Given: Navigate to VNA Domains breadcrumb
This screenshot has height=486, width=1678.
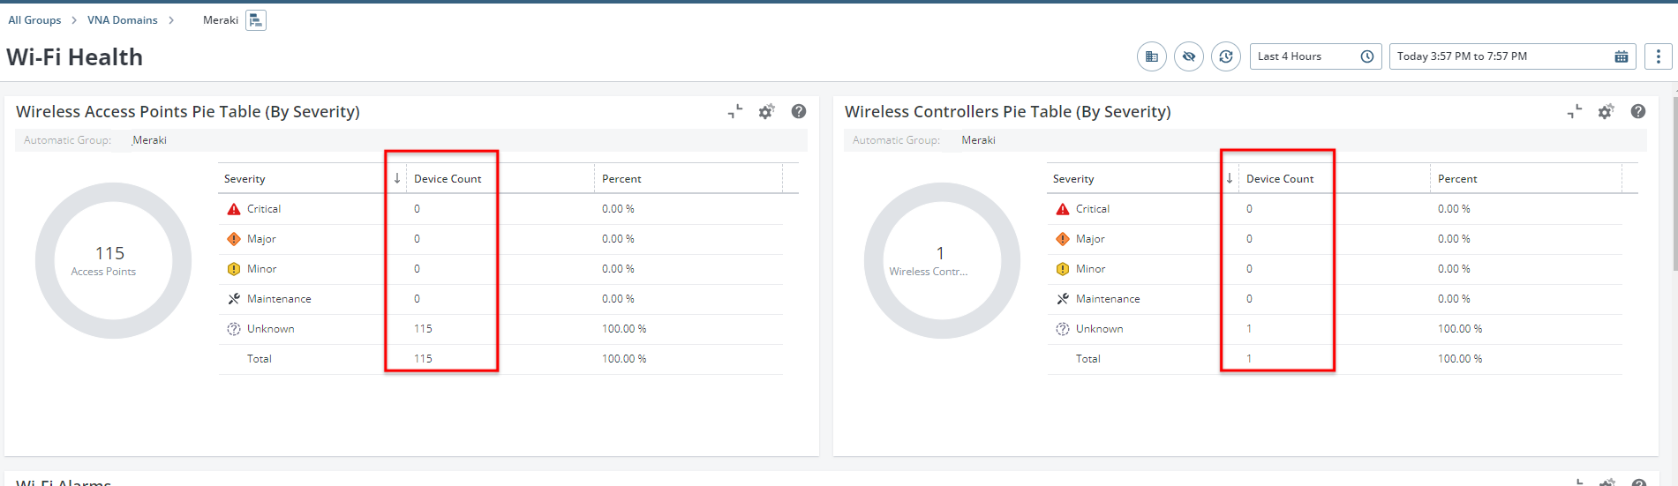Looking at the screenshot, I should 122,20.
